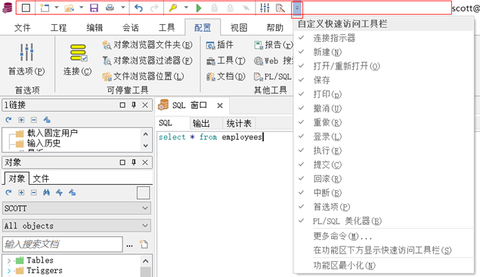
Task: Refresh the object browser list
Action: point(8,192)
